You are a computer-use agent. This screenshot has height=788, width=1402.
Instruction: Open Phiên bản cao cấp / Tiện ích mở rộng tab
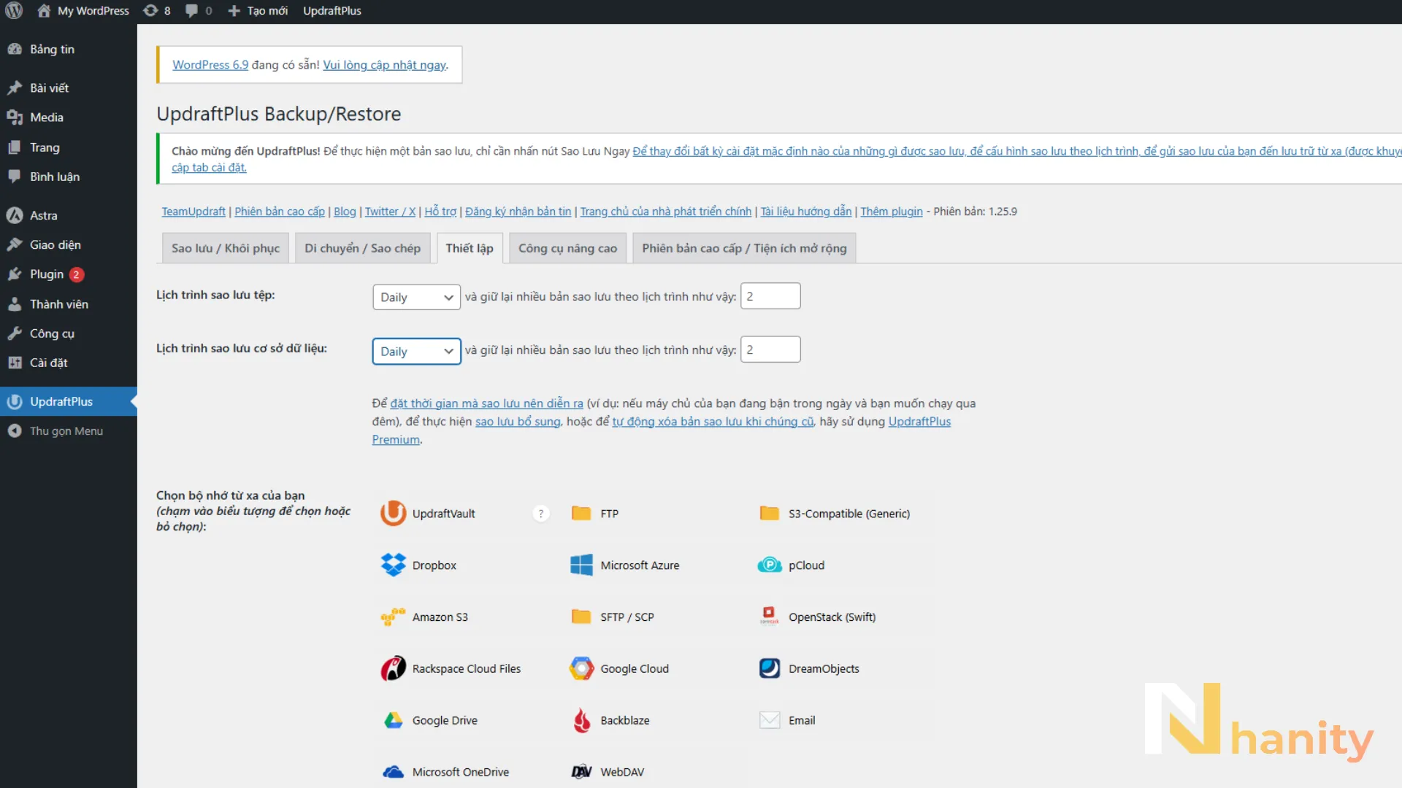[744, 248]
